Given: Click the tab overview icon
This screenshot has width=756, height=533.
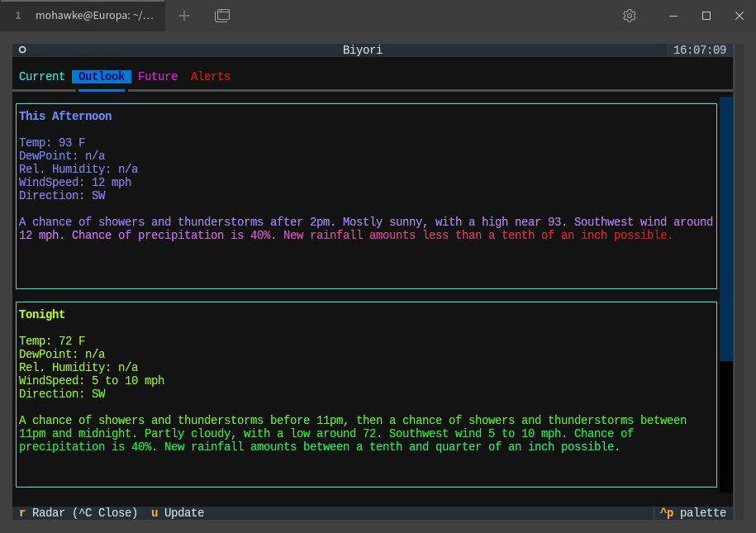Looking at the screenshot, I should pos(221,16).
